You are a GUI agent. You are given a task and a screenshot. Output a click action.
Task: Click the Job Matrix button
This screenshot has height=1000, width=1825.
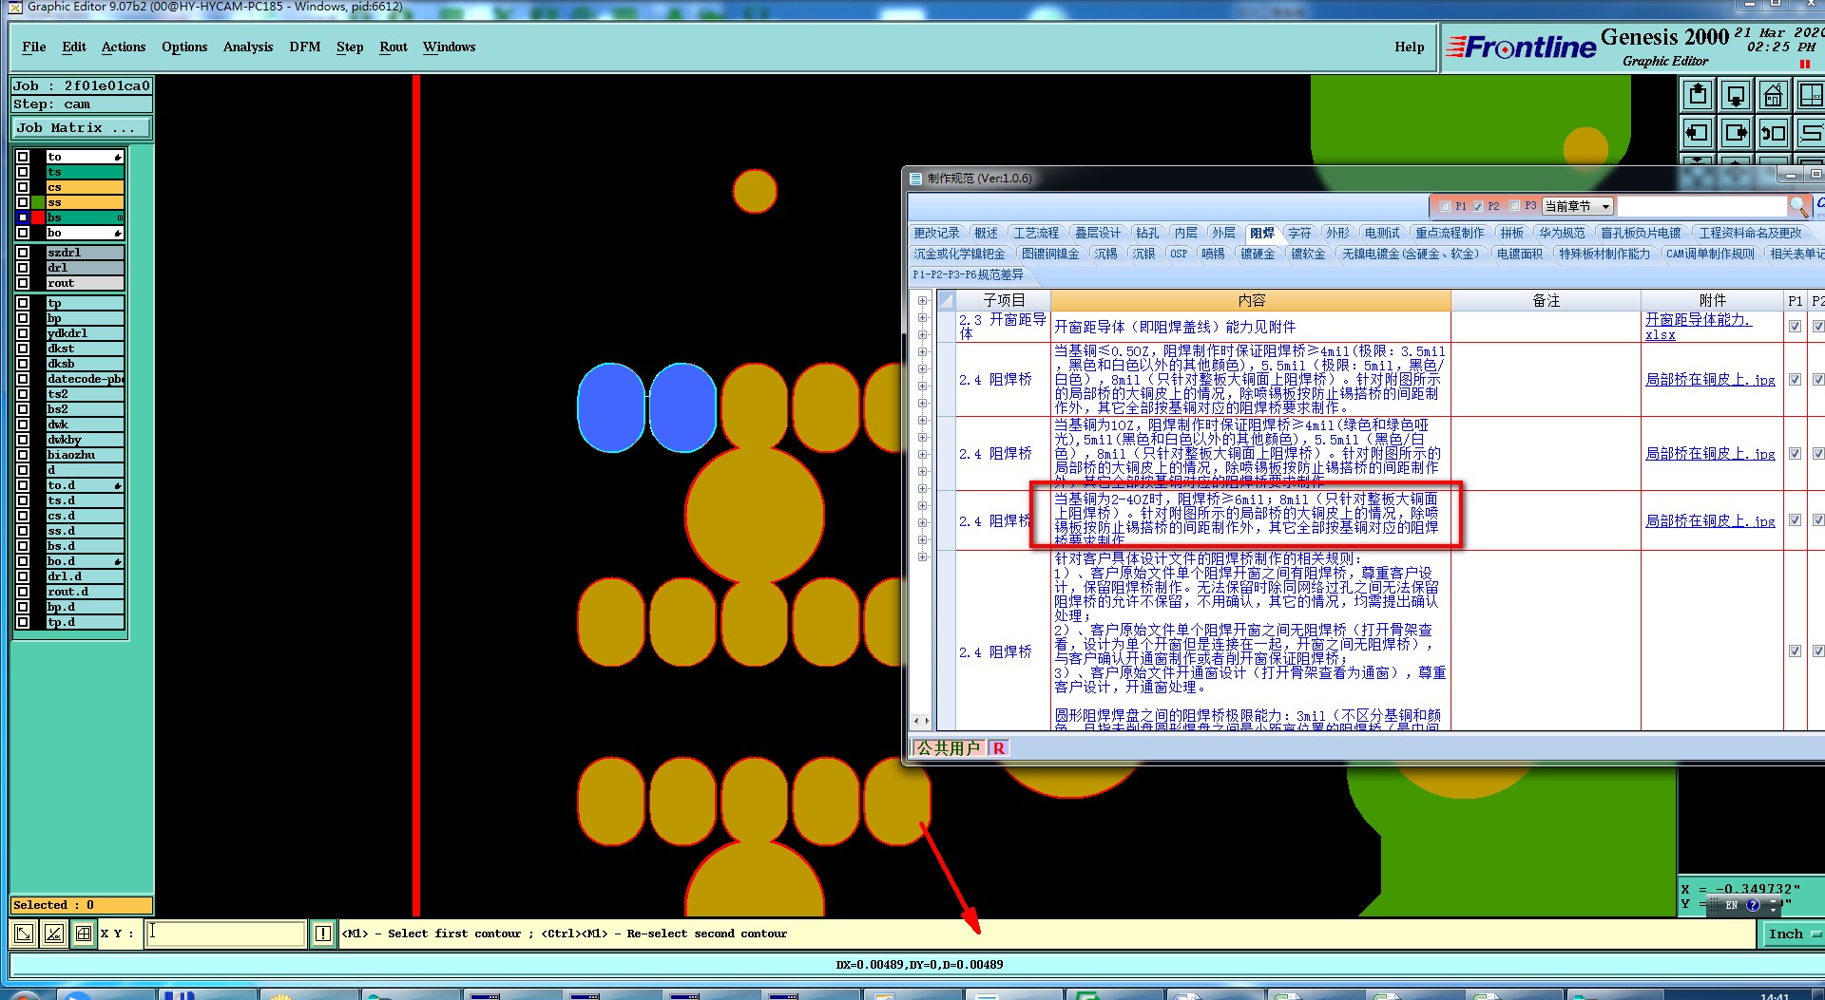[81, 127]
